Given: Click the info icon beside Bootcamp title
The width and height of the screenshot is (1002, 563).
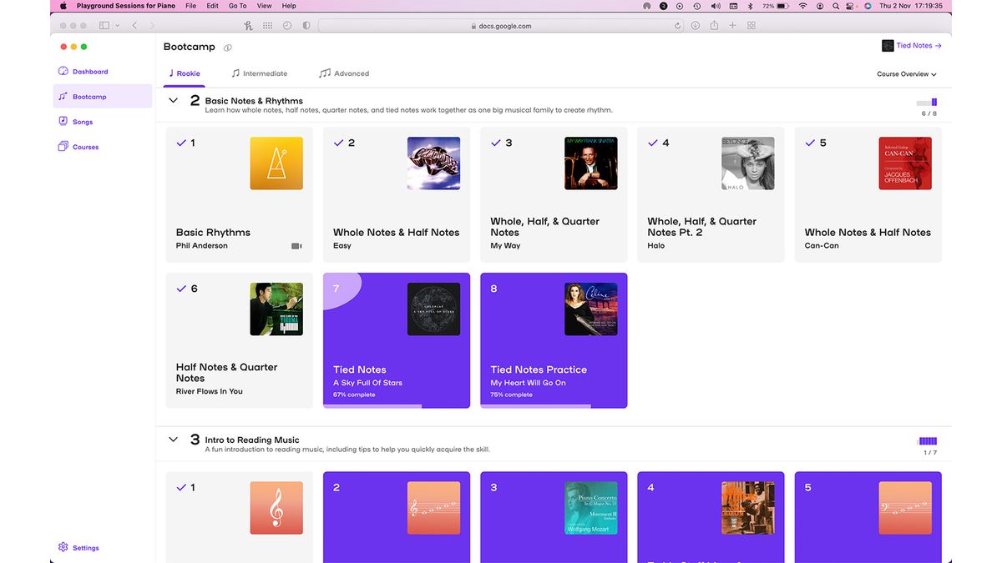Looking at the screenshot, I should tap(228, 48).
